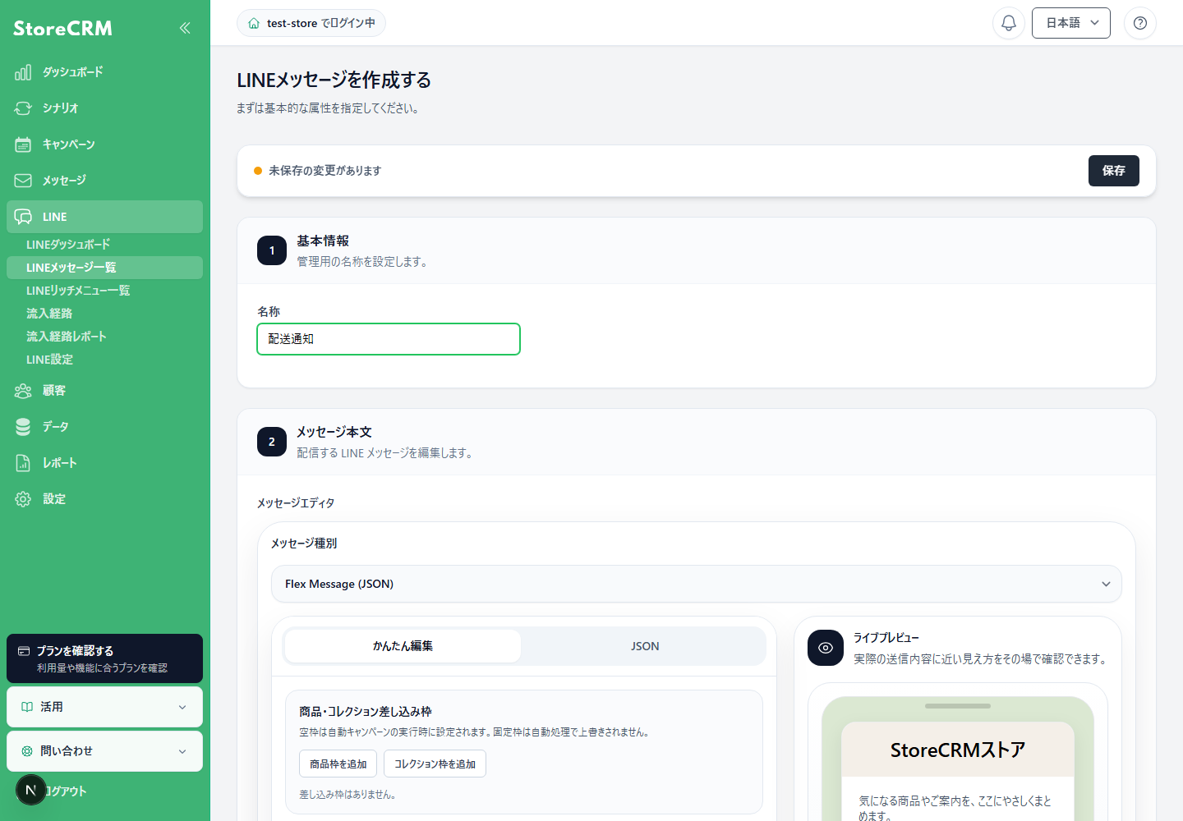Click LINEメッセージを作成する page title
Viewport: 1183px width, 821px height.
click(x=334, y=80)
